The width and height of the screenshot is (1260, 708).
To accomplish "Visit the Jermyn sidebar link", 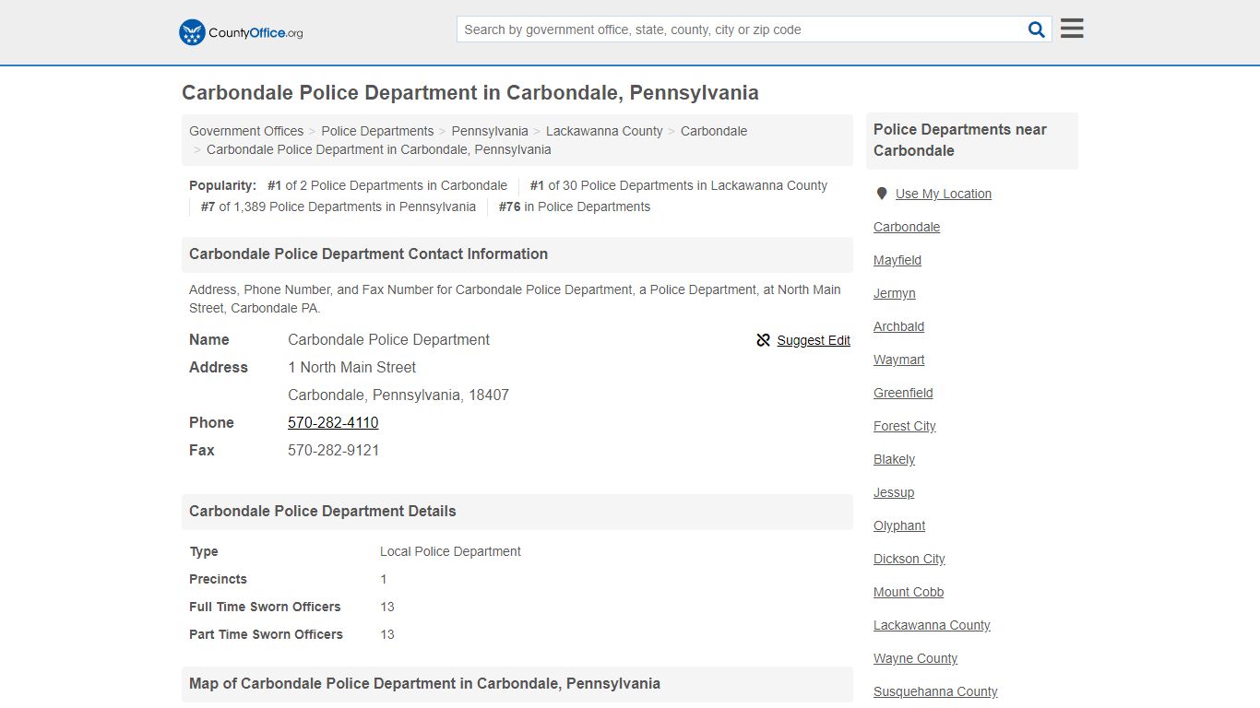I will (895, 293).
